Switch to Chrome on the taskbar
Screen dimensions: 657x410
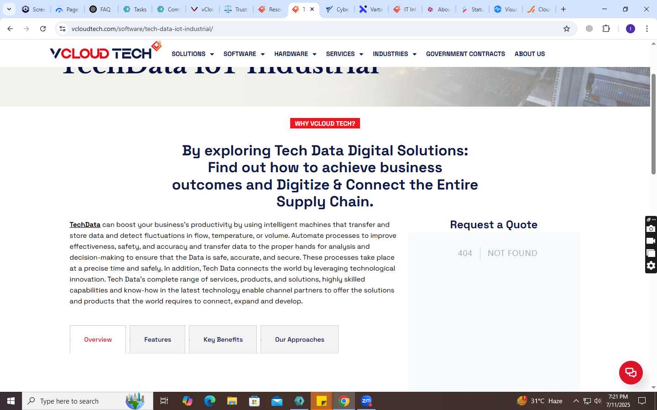[x=344, y=401]
